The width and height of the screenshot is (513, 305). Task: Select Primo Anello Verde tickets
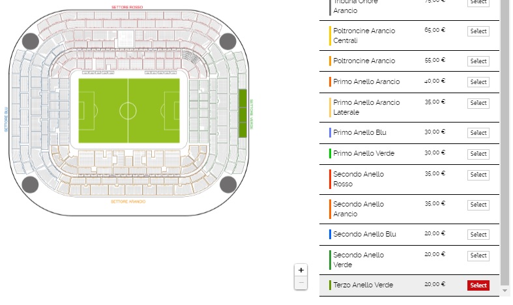478,154
